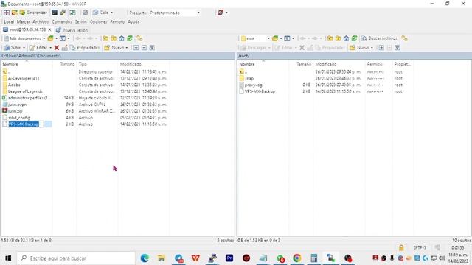The width and height of the screenshot is (472, 265).
Task: Click the local select all icon
Action: [x=152, y=47]
